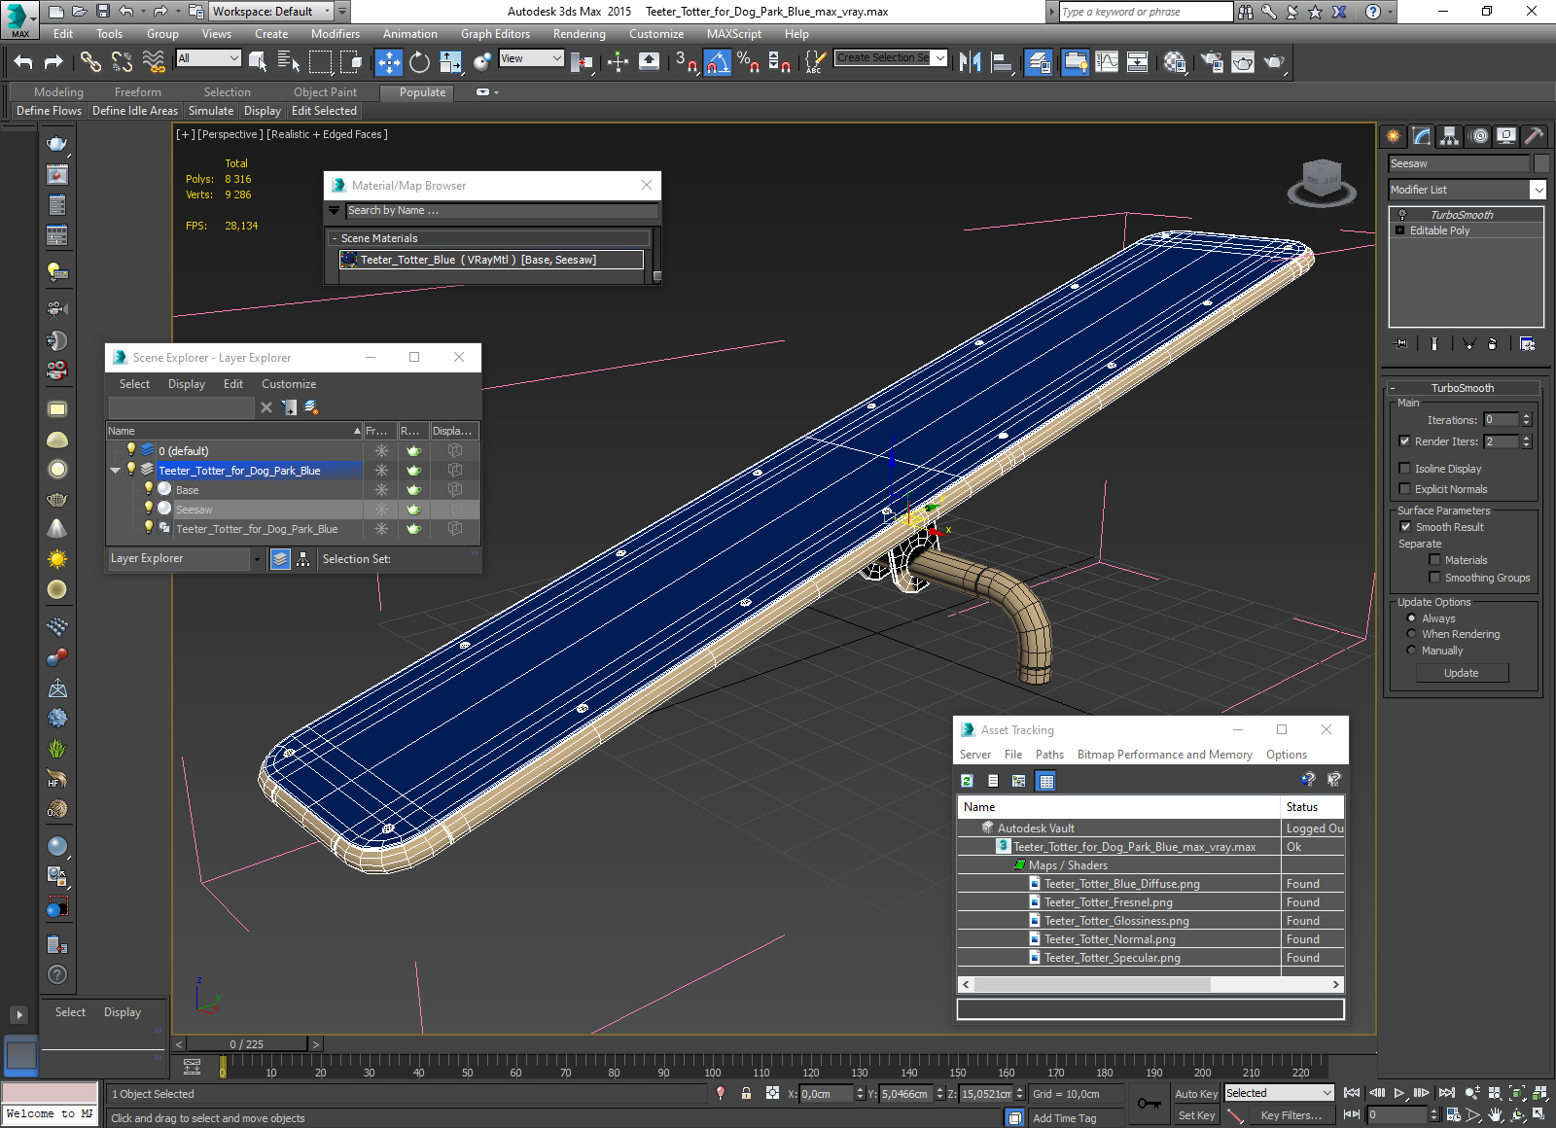Click Refresh icon in Asset Tracking
Viewport: 1556px width, 1128px height.
(968, 780)
